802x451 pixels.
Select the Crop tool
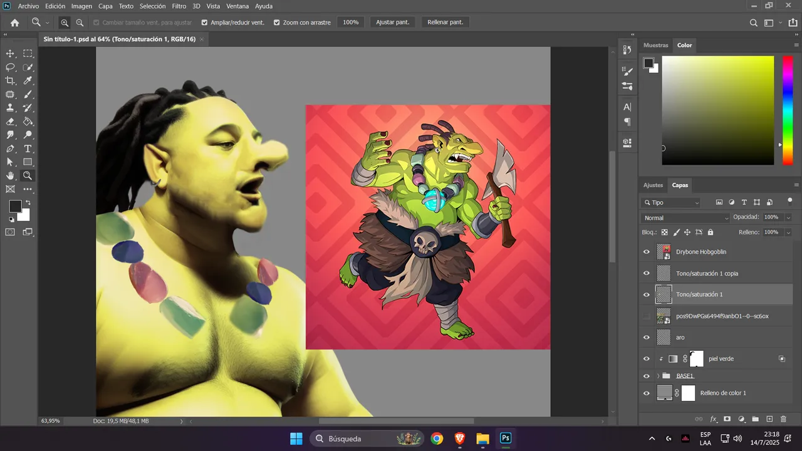10,81
